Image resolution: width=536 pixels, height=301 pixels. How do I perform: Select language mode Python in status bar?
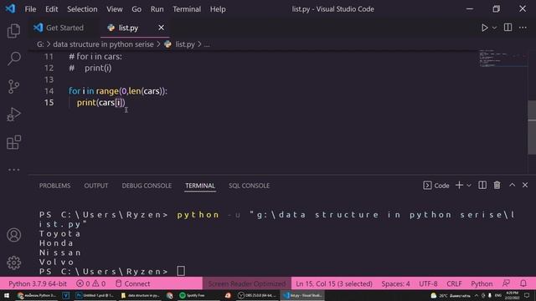pyautogui.click(x=482, y=283)
